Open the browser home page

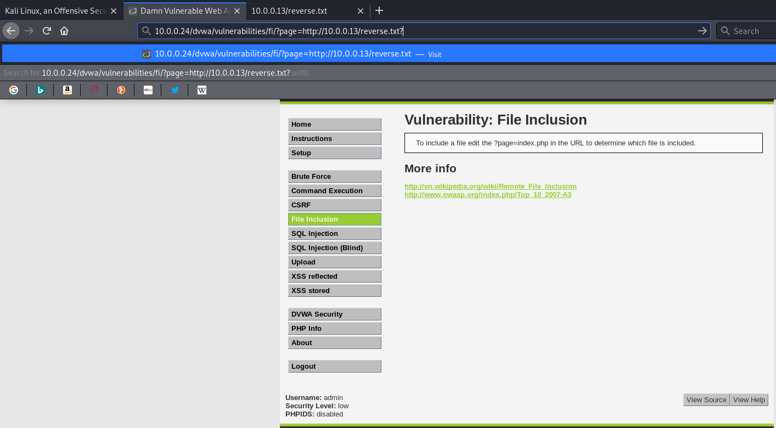(x=64, y=31)
